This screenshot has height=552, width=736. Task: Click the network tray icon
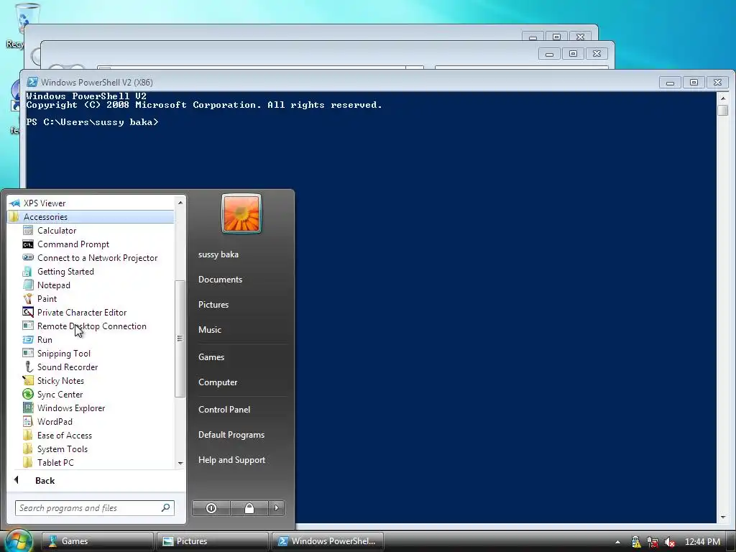[653, 542]
